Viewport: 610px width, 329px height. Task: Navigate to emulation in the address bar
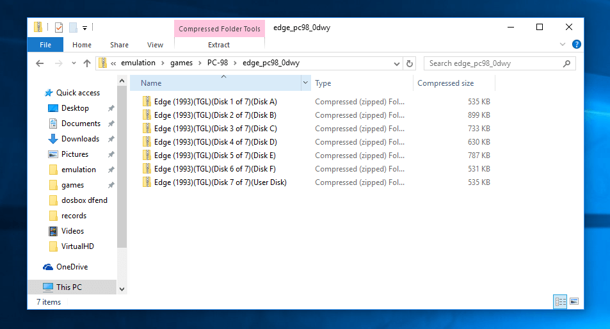coord(138,63)
